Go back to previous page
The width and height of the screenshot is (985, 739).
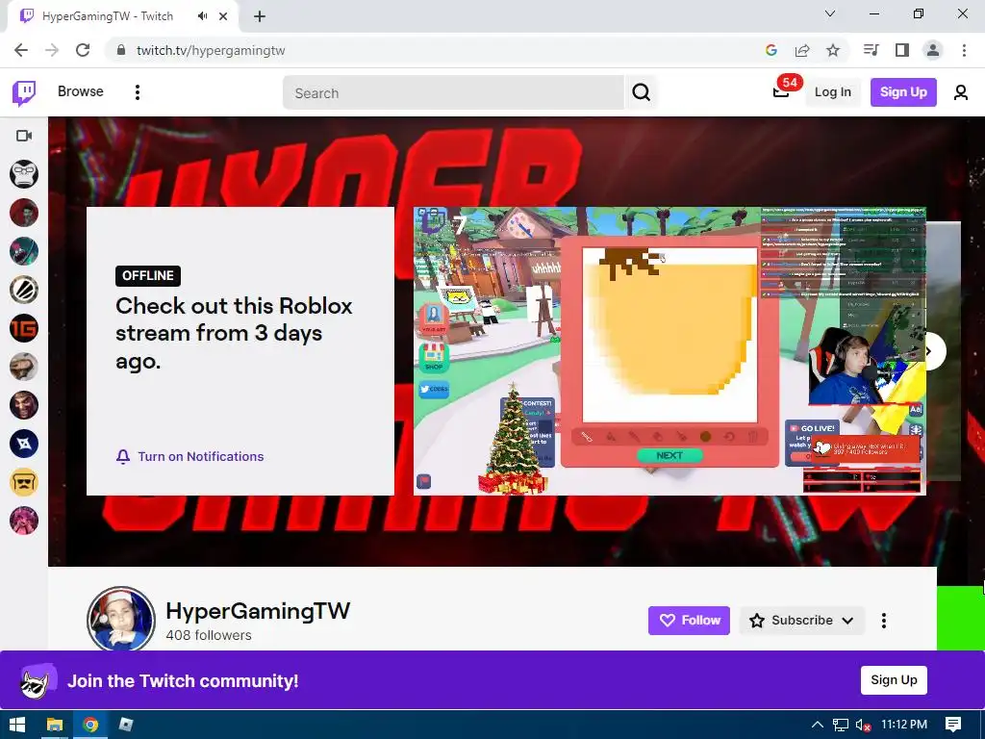point(21,50)
